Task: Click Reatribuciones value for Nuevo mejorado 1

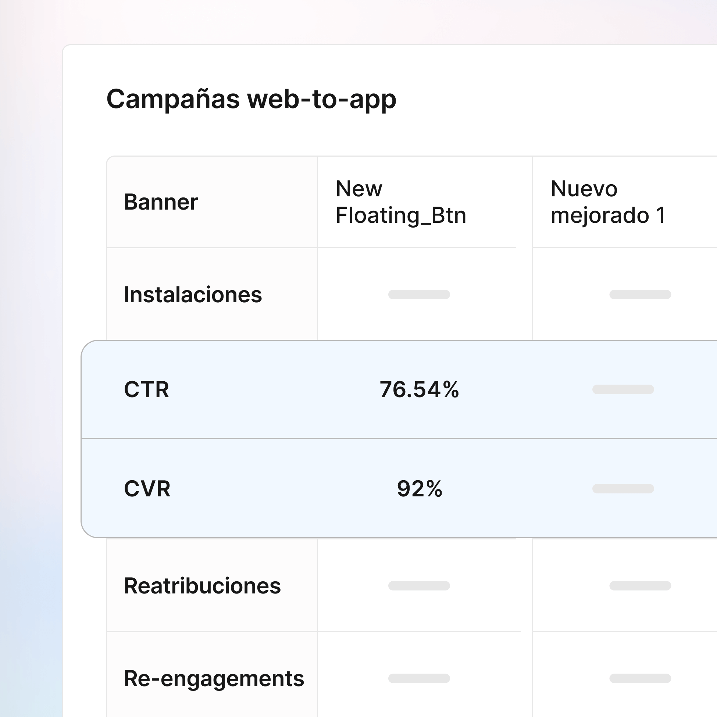Action: click(x=640, y=586)
